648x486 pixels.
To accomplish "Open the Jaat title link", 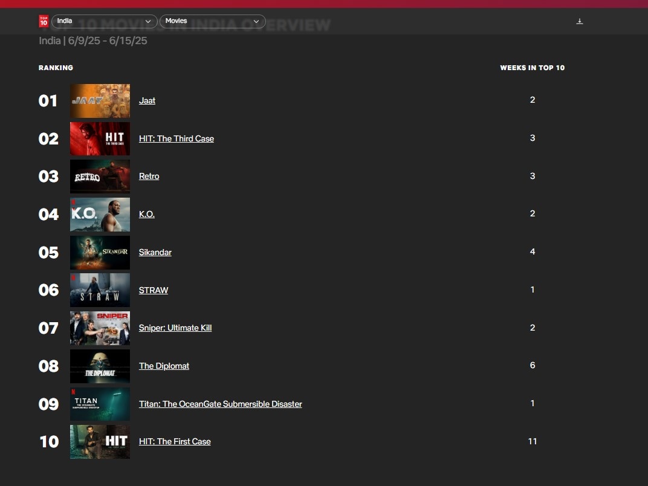I will [x=147, y=100].
